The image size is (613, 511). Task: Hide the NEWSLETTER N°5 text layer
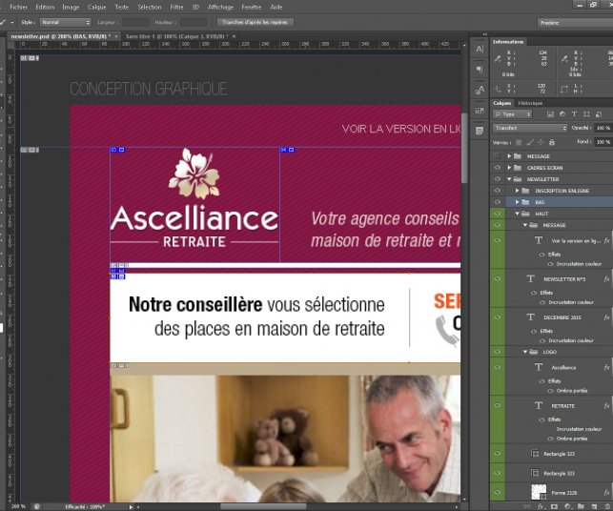497,278
